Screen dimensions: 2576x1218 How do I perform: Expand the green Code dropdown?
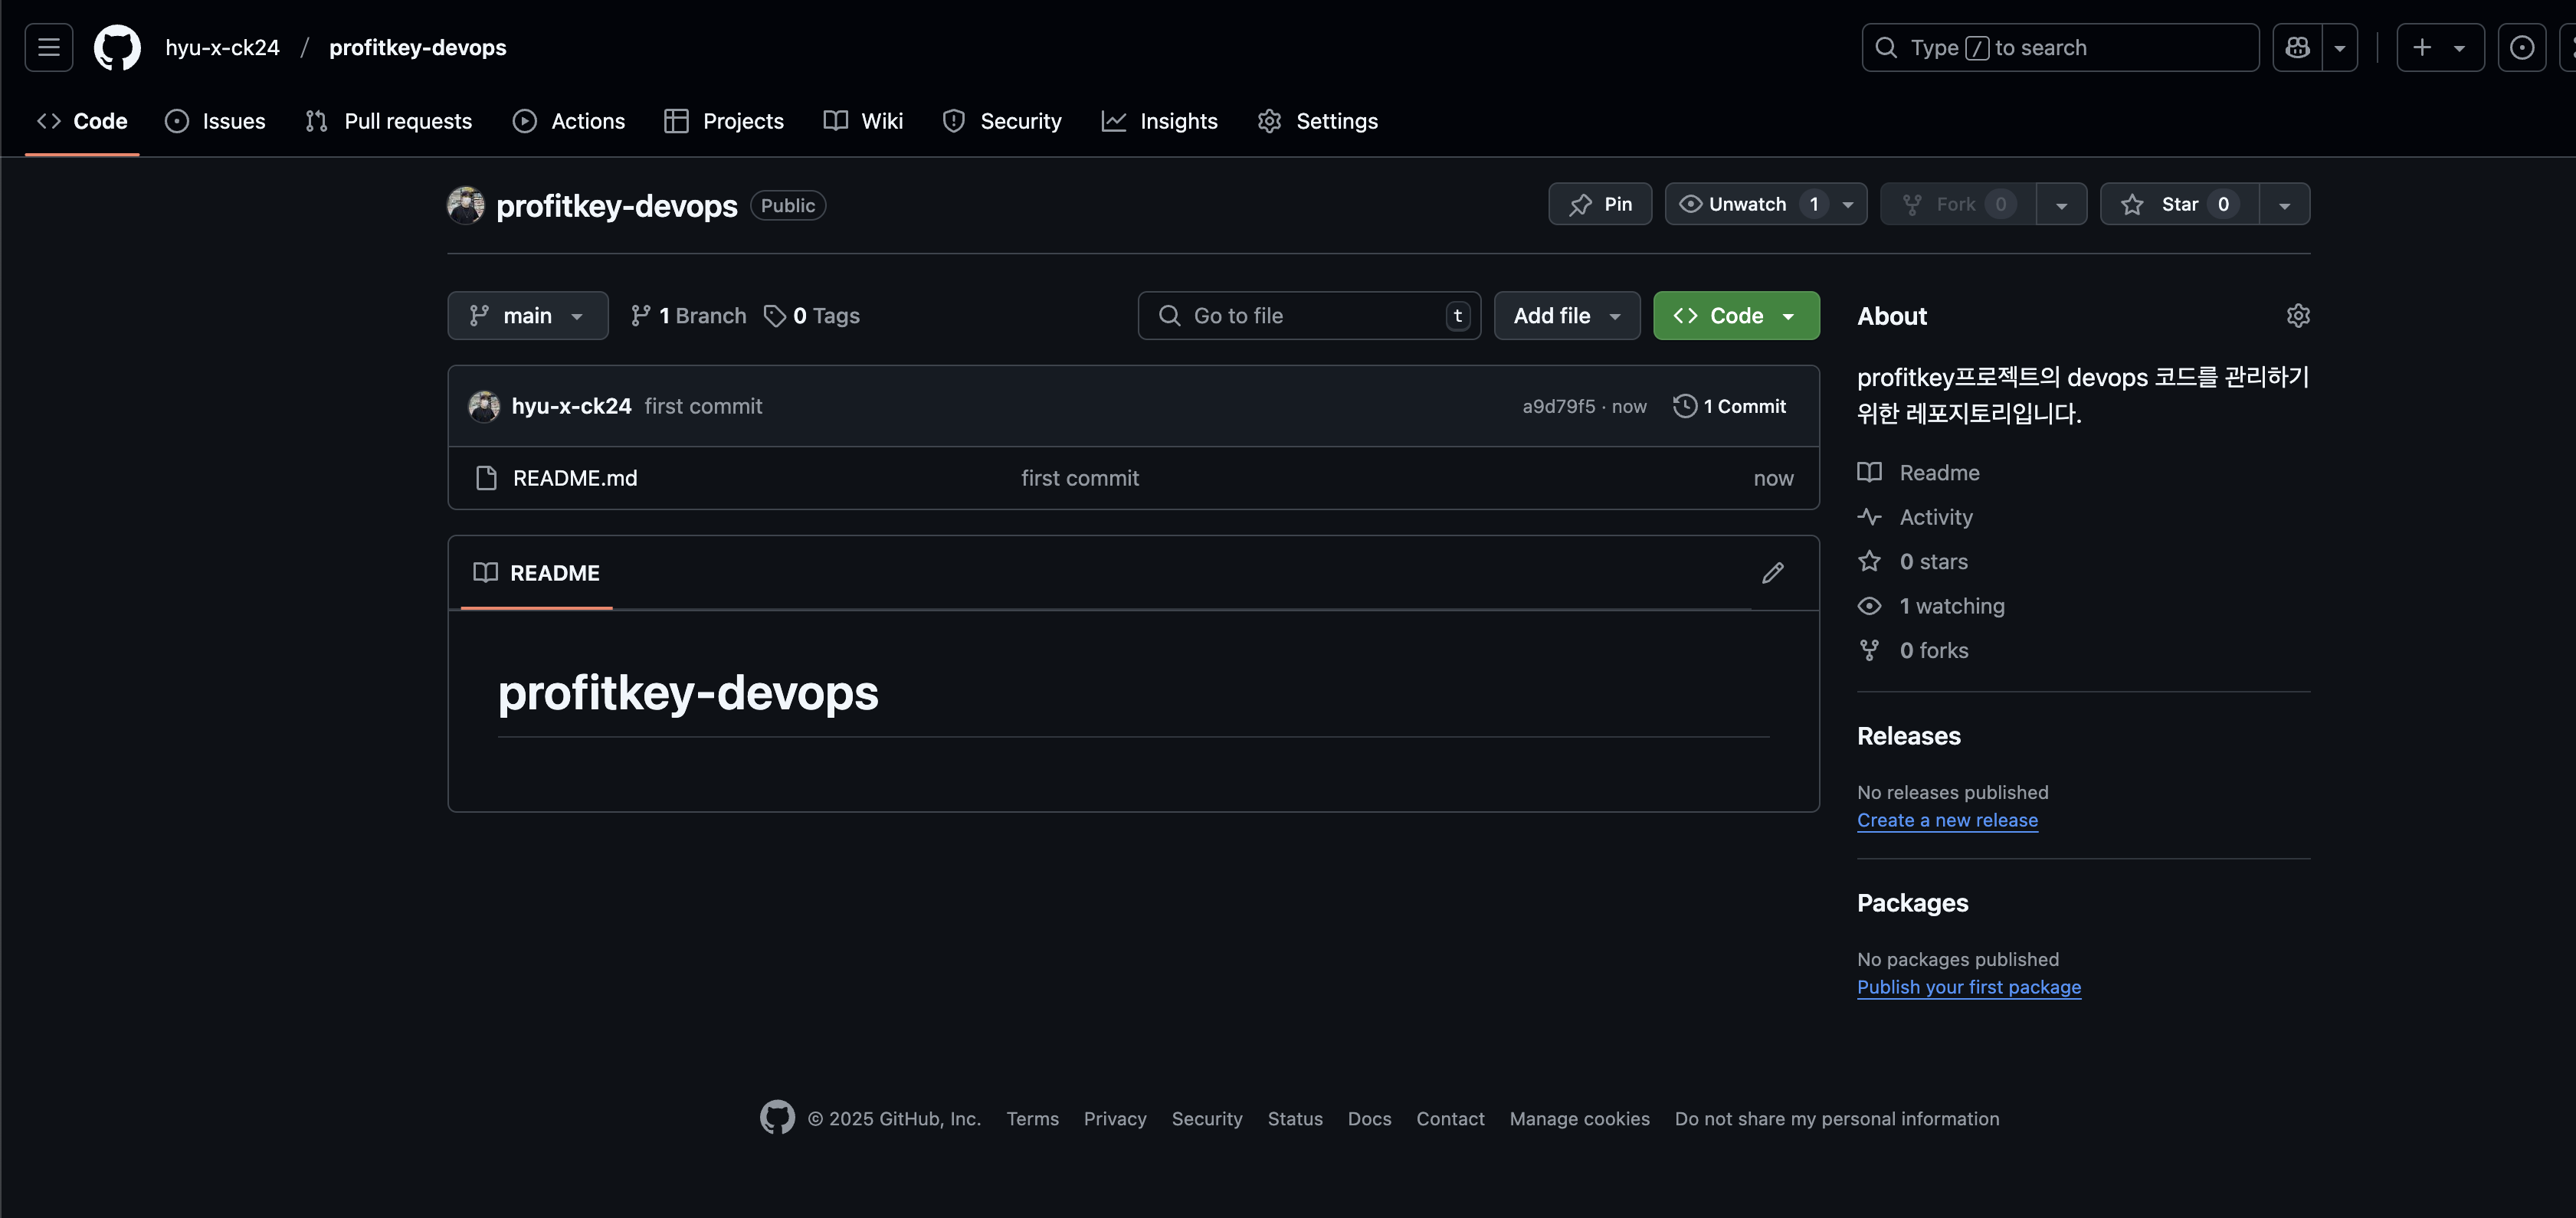(1735, 316)
